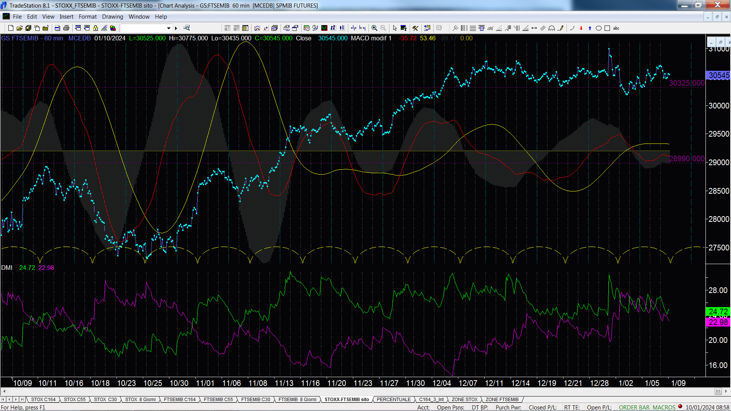Click the Zoom In magnifier icon
Screen dimensions: 731x411
[x=374, y=28]
